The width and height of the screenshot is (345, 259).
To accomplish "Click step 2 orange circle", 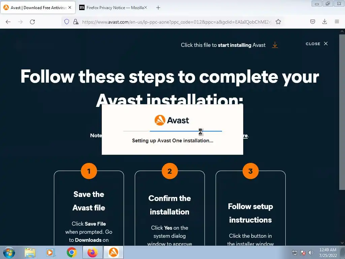I will [x=170, y=171].
